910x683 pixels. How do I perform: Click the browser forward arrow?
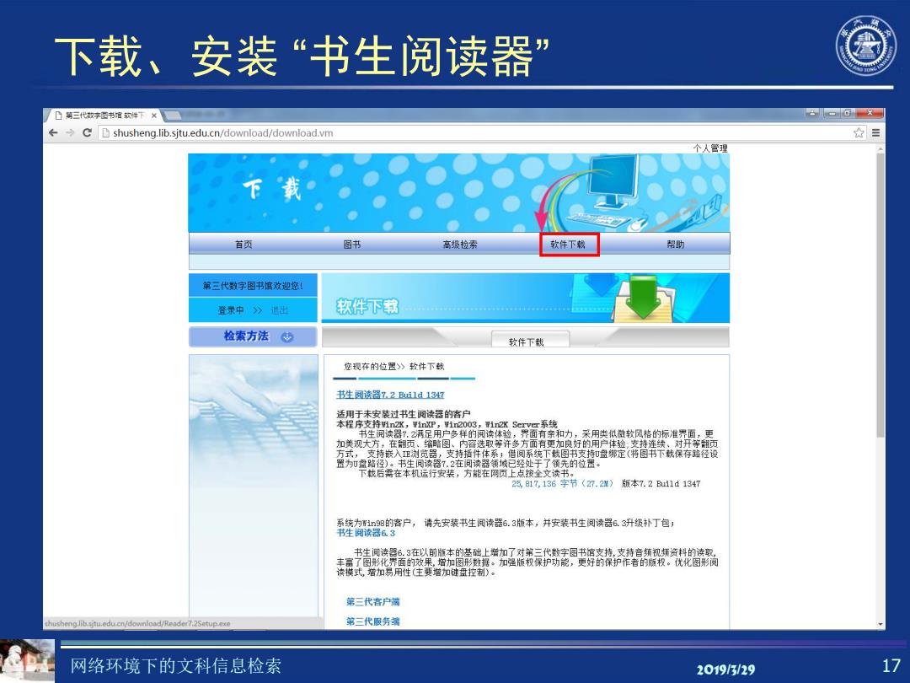pyautogui.click(x=70, y=133)
